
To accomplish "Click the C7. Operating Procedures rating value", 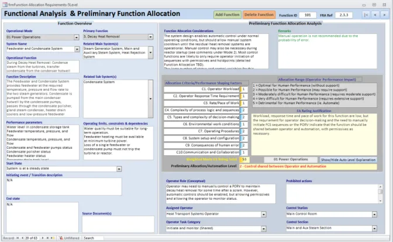I will (x=244, y=131).
